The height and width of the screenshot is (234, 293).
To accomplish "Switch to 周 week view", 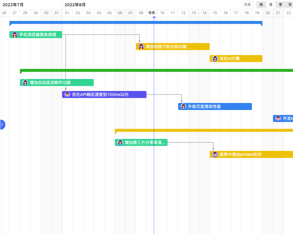I will 260,5.
